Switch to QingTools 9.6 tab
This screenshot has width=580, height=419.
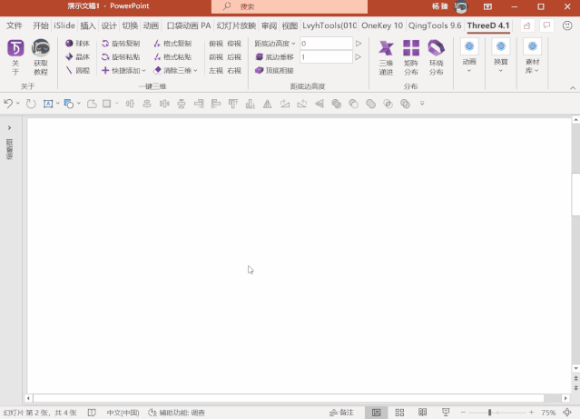tap(435, 25)
